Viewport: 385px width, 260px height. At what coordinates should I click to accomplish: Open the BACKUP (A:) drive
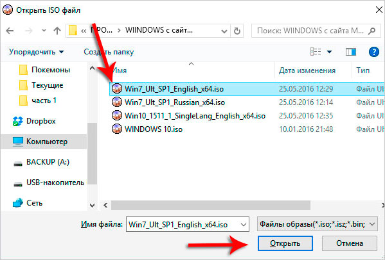[x=42, y=162]
